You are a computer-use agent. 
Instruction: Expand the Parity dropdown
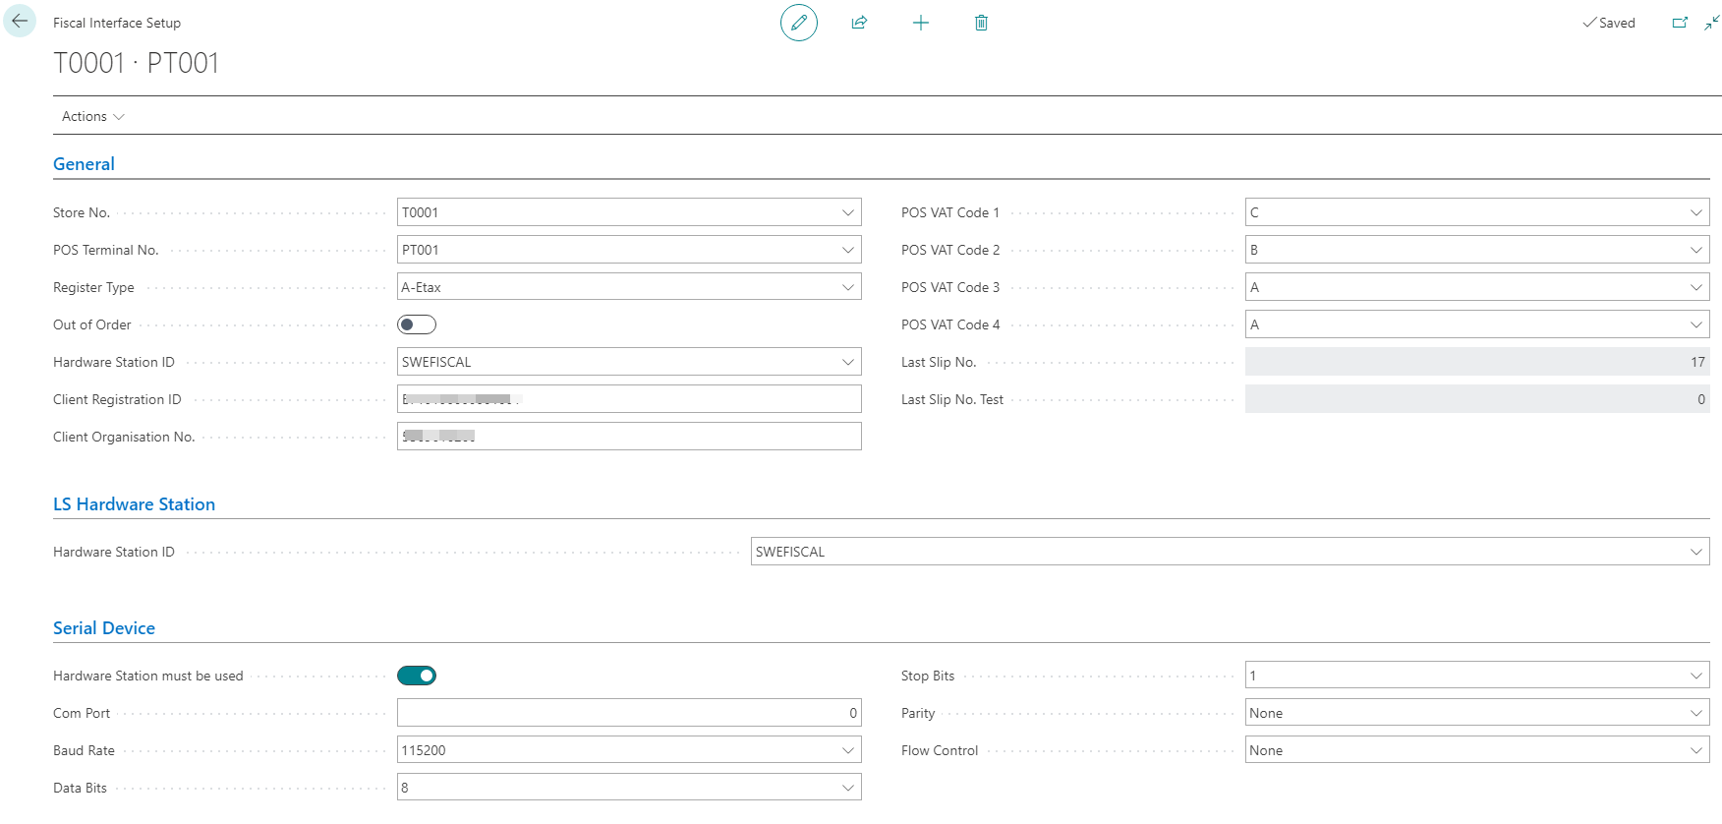(x=1695, y=713)
